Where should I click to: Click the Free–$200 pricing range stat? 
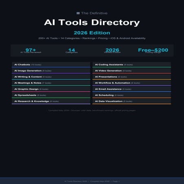click(153, 50)
